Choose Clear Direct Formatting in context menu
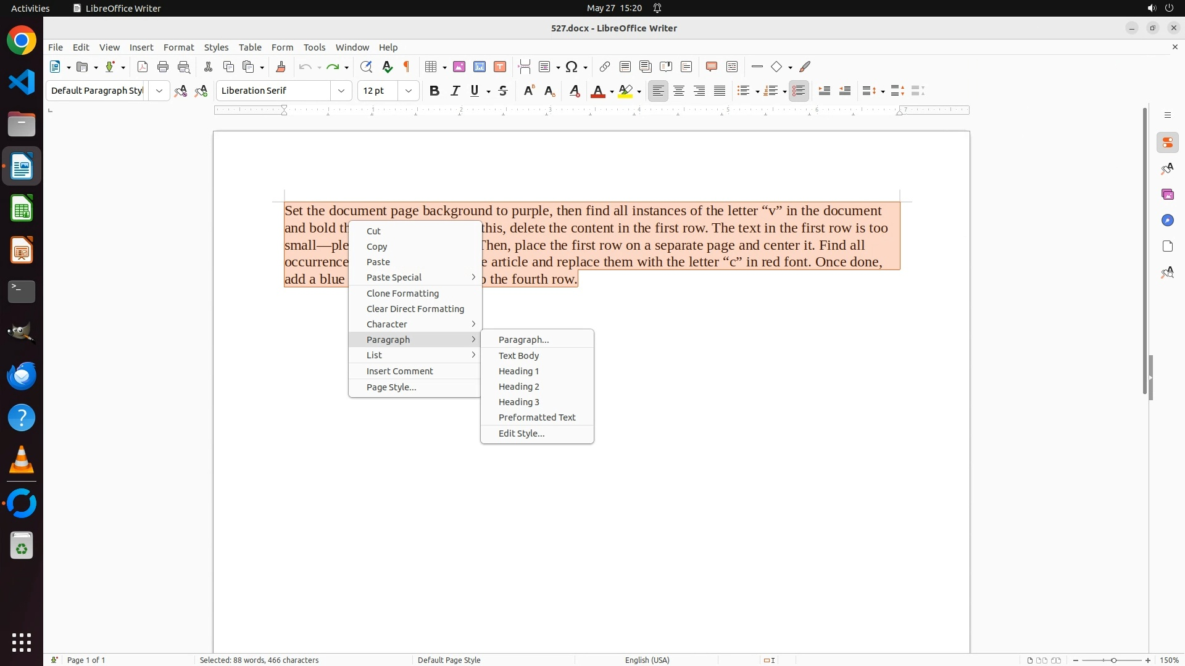Viewport: 1185px width, 666px height. click(x=415, y=309)
